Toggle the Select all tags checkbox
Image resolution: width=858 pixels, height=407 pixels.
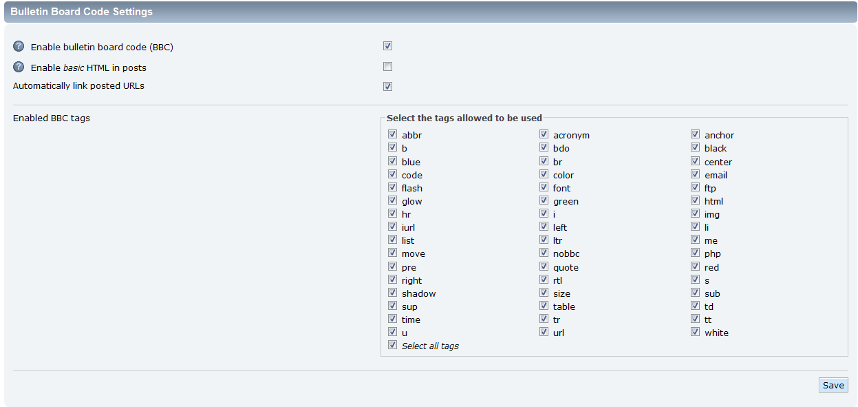click(x=392, y=346)
